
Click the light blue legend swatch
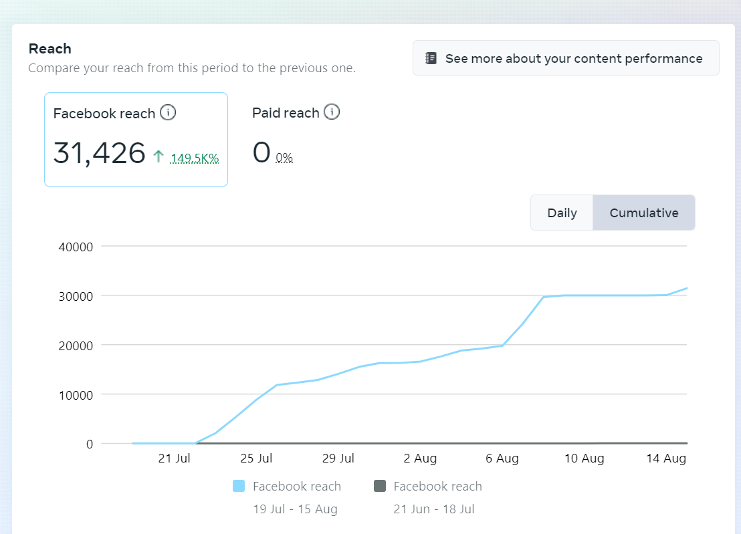point(239,486)
